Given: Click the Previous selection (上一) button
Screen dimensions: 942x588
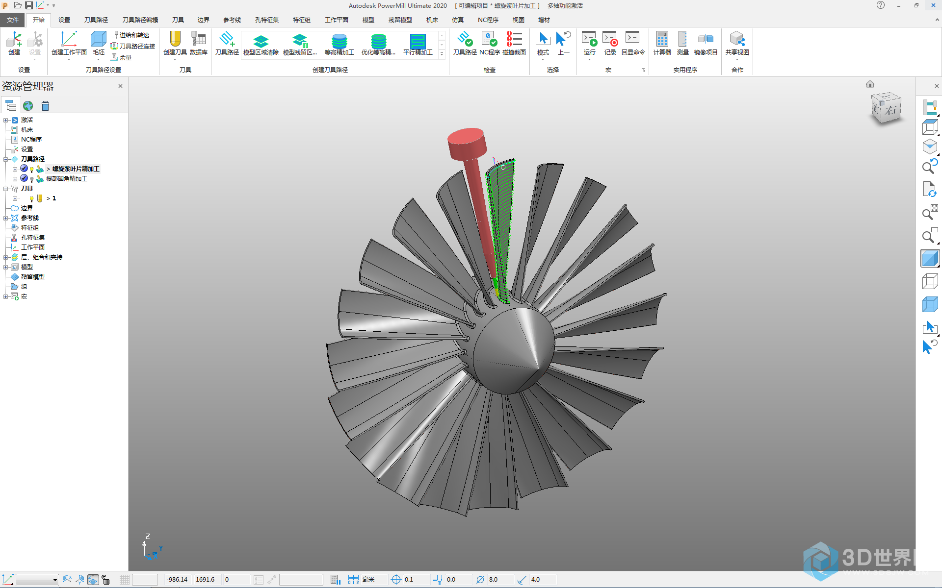Looking at the screenshot, I should coord(564,43).
